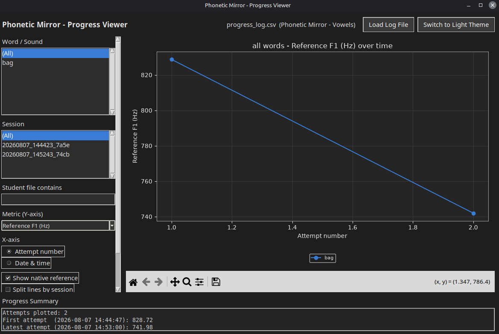Click First attempt summary line
Screen dimensions: 499x334
(78, 320)
